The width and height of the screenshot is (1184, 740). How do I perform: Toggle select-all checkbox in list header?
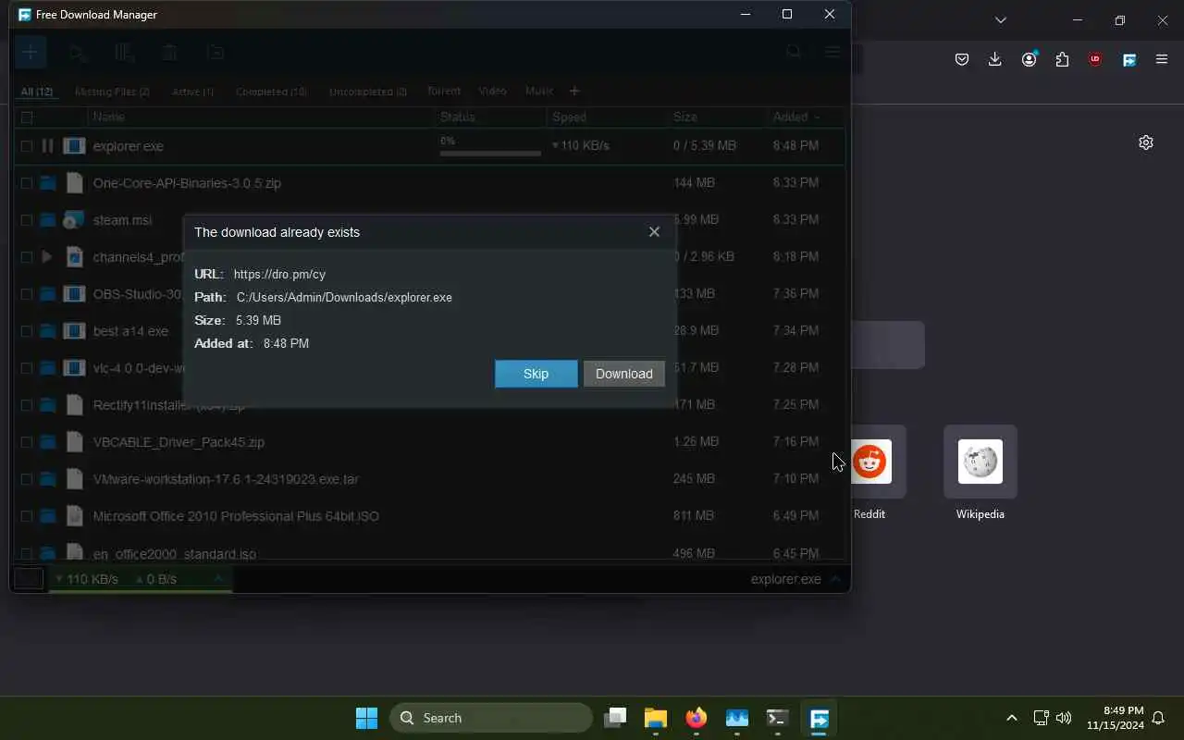click(x=27, y=117)
